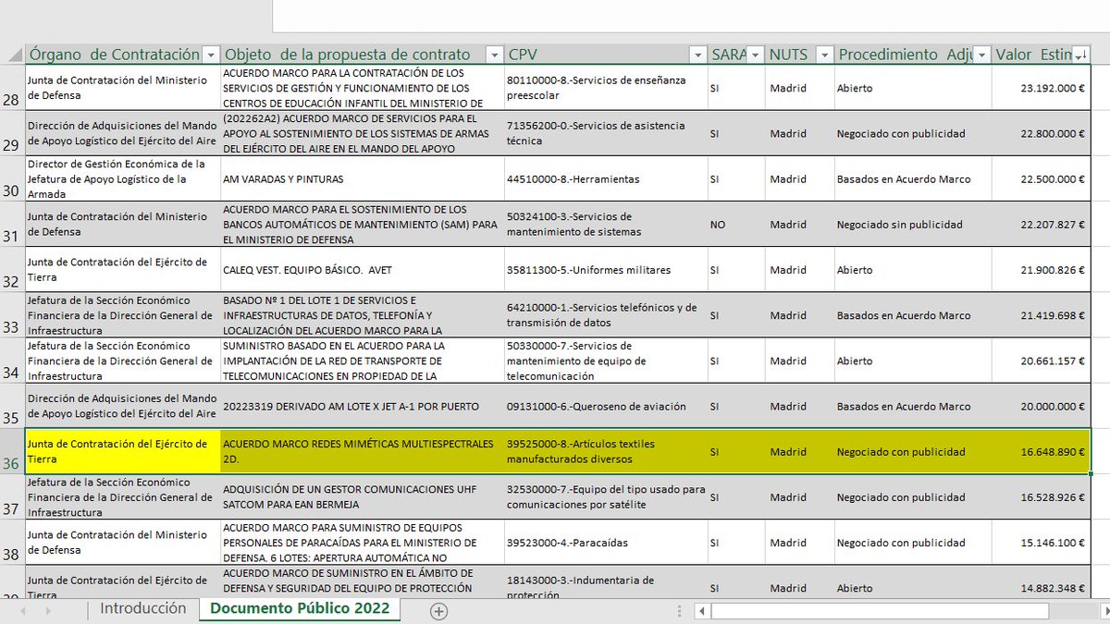
Task: Click '71356200-0.-Servicios de asistencia técnica' cell
Action: click(x=606, y=133)
